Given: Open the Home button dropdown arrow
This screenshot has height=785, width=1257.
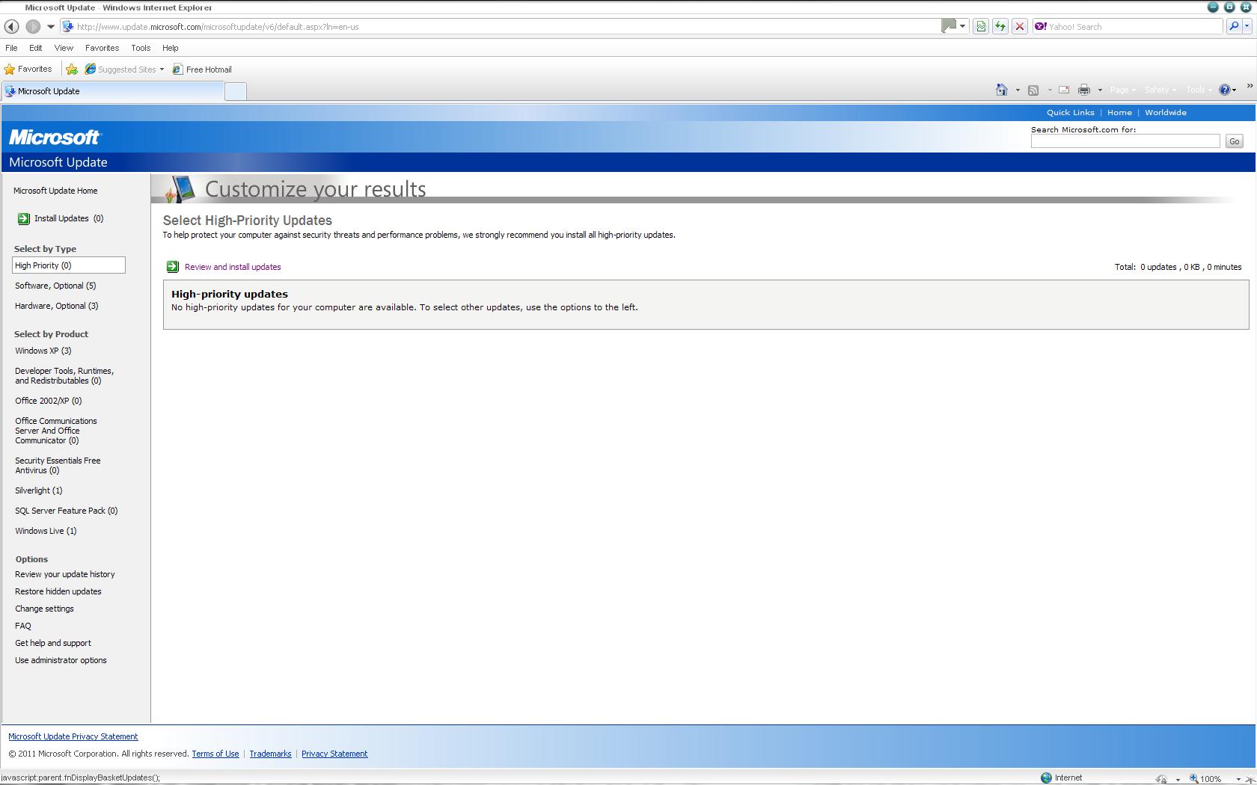Looking at the screenshot, I should point(1018,90).
